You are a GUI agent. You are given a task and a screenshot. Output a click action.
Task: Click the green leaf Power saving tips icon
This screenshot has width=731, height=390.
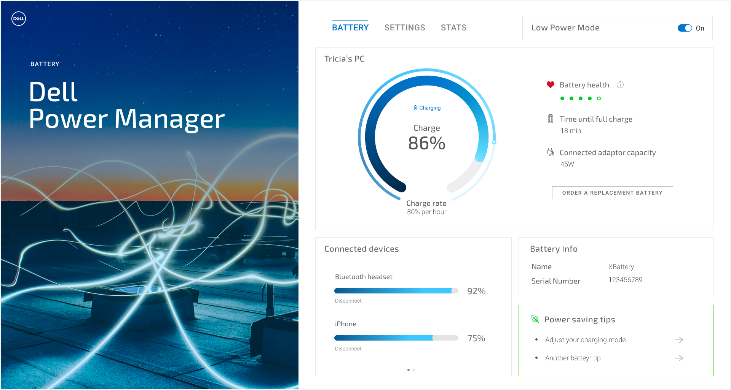click(535, 319)
